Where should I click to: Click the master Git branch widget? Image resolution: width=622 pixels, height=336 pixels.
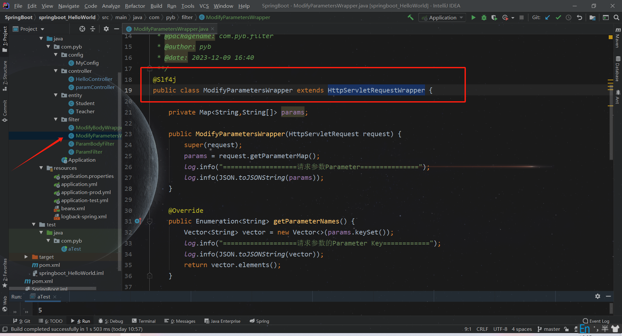[549, 329]
